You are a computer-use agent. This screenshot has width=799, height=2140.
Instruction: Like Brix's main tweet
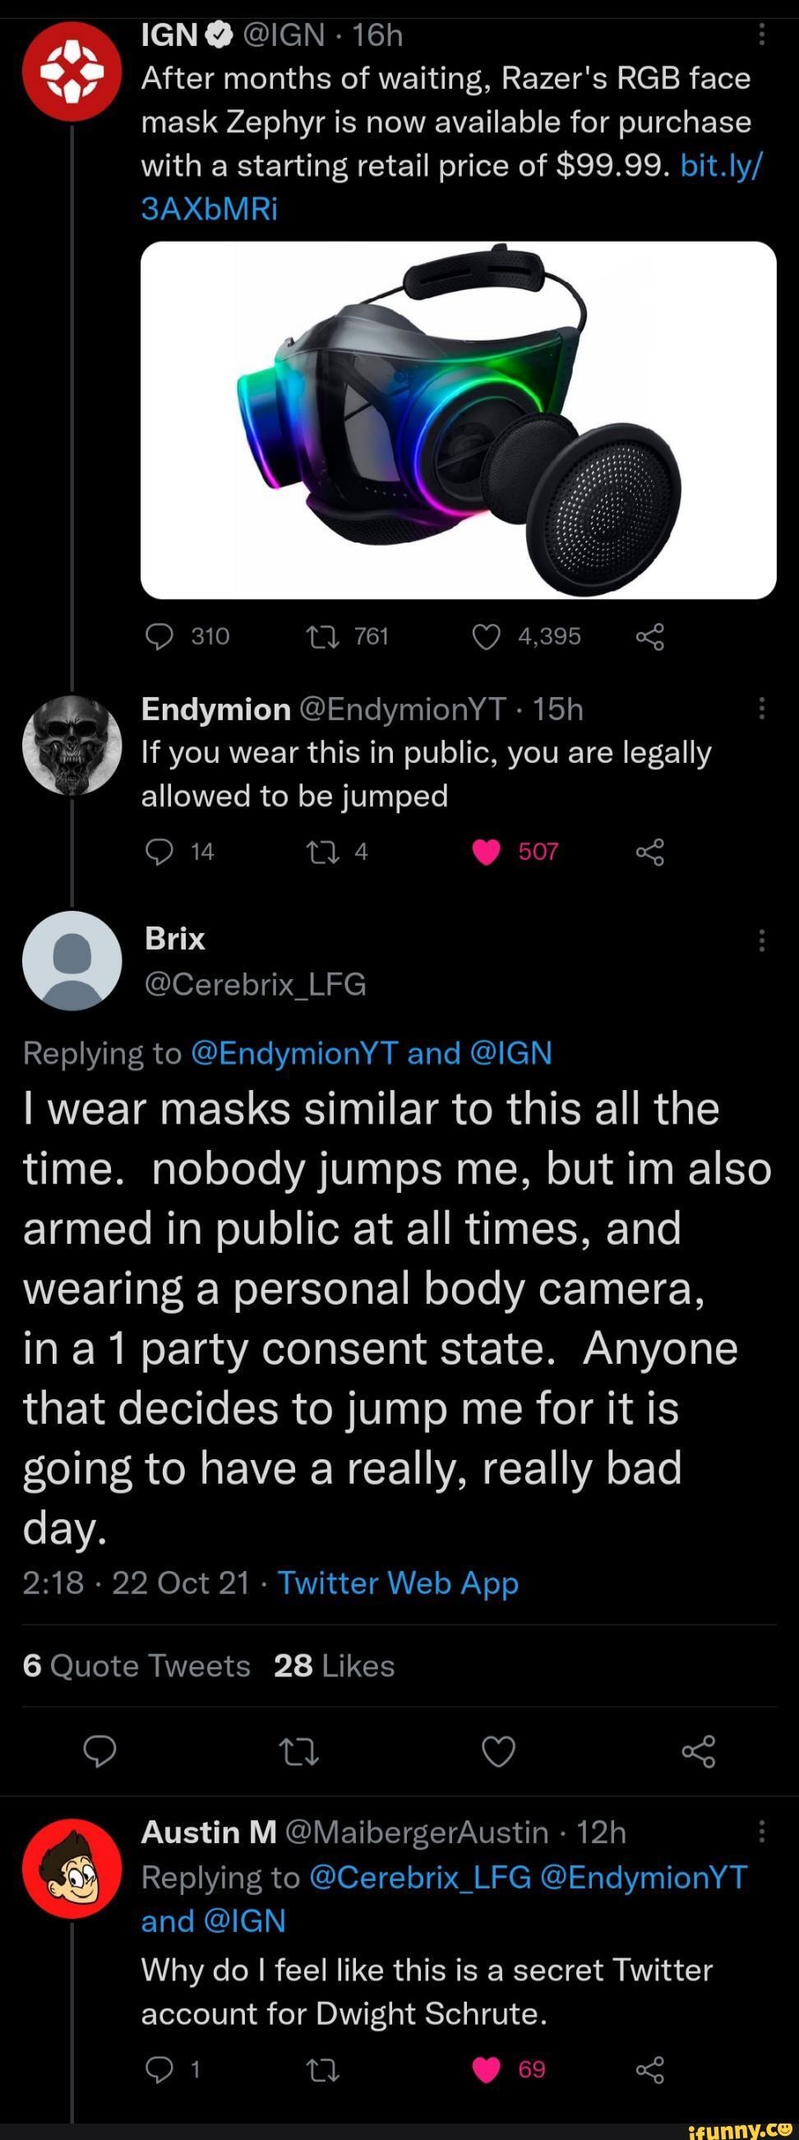pyautogui.click(x=499, y=1751)
